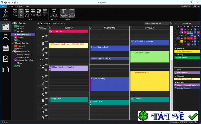Open the 3 Days dropdown arrow

pos(21,17)
